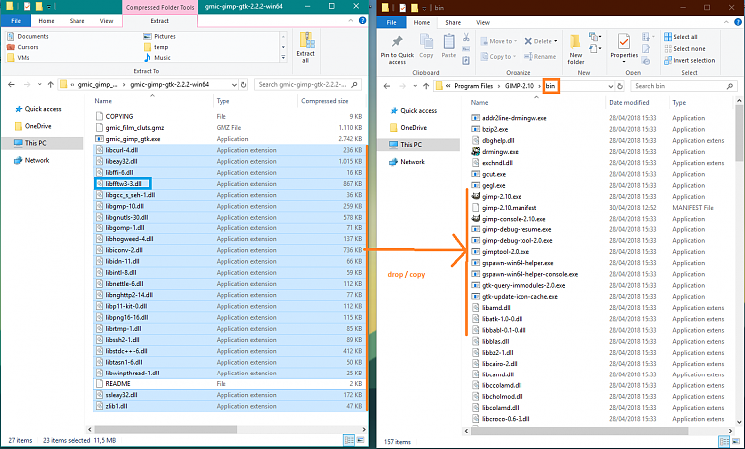Click Select all in Select group
The height and width of the screenshot is (449, 745).
(x=680, y=37)
